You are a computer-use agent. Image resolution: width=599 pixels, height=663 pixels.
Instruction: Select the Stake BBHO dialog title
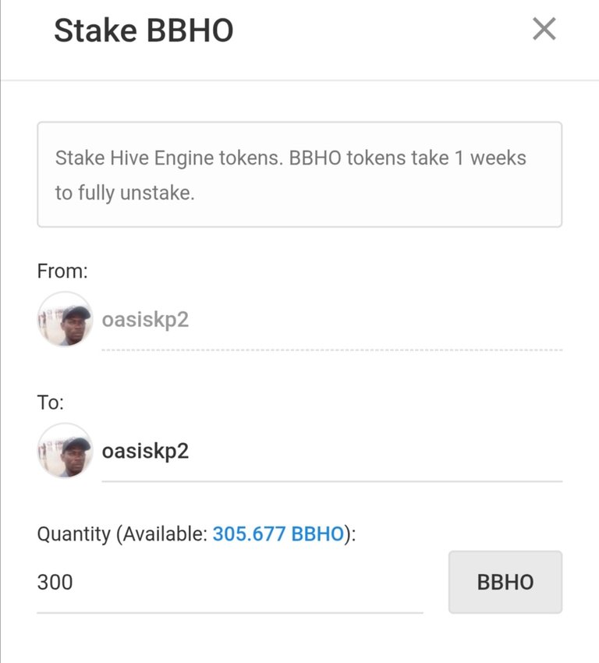pyautogui.click(x=144, y=30)
